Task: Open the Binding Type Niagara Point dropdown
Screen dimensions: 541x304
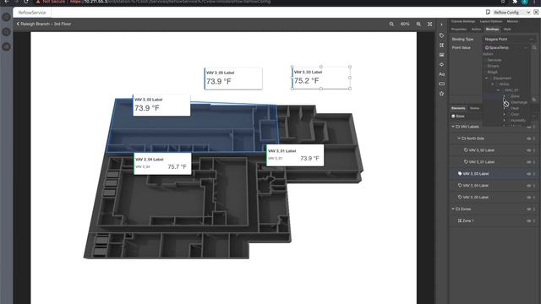Action: pyautogui.click(x=509, y=40)
